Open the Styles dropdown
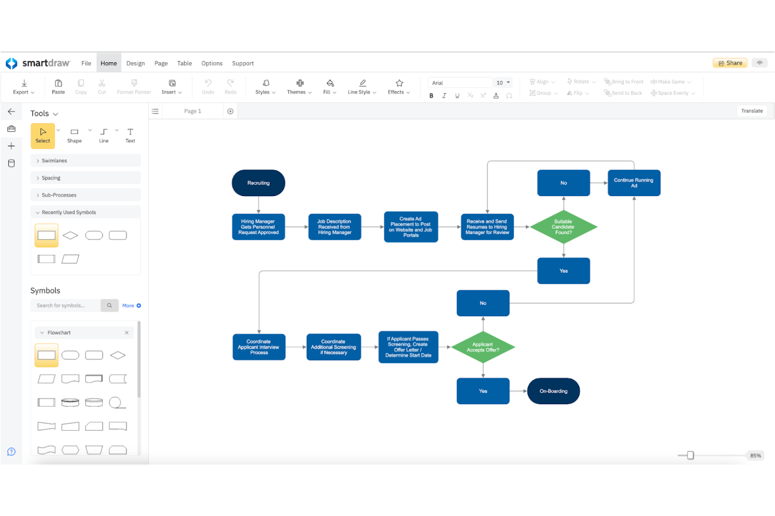This screenshot has height=516, width=775. 265,87
